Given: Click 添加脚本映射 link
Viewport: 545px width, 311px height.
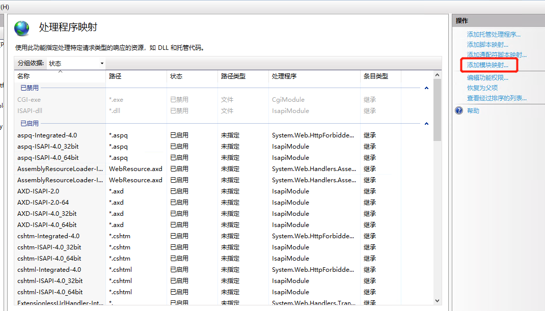Looking at the screenshot, I should [x=487, y=45].
